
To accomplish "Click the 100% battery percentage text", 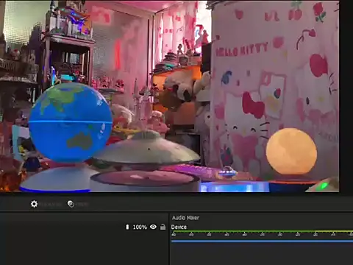I will pyautogui.click(x=140, y=227).
